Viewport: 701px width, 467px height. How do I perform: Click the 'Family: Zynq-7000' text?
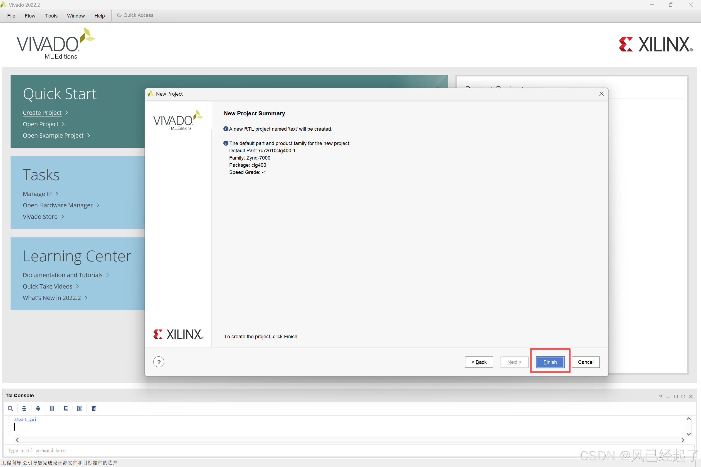tap(250, 158)
